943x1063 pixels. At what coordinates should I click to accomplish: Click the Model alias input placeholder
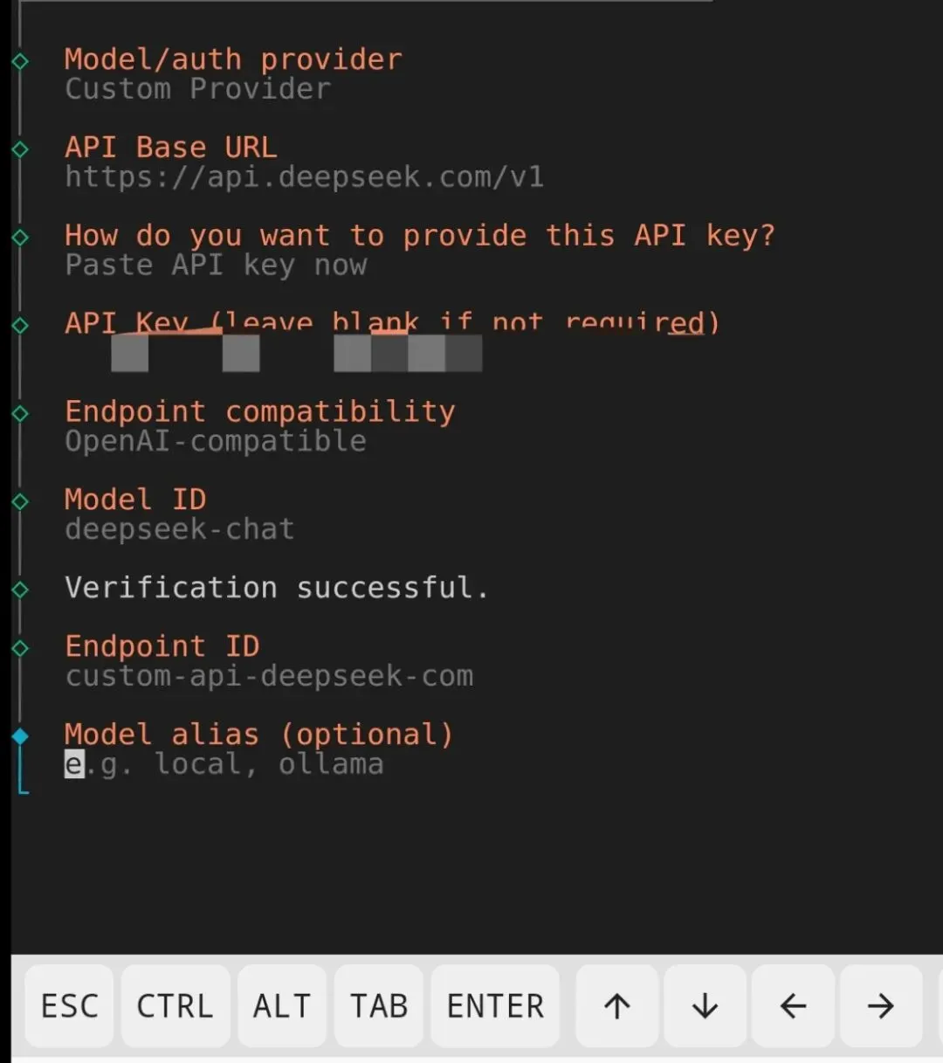coord(224,764)
